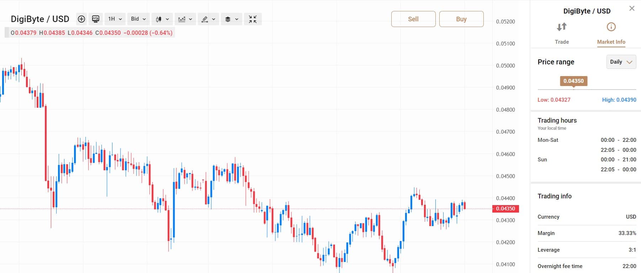Click the current price 0.04350 axis label
This screenshot has height=273, width=641.
pos(505,209)
